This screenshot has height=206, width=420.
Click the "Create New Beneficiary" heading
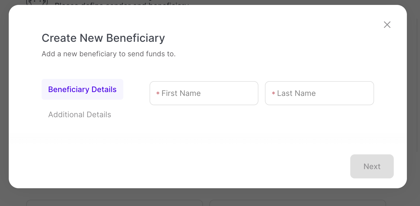103,38
